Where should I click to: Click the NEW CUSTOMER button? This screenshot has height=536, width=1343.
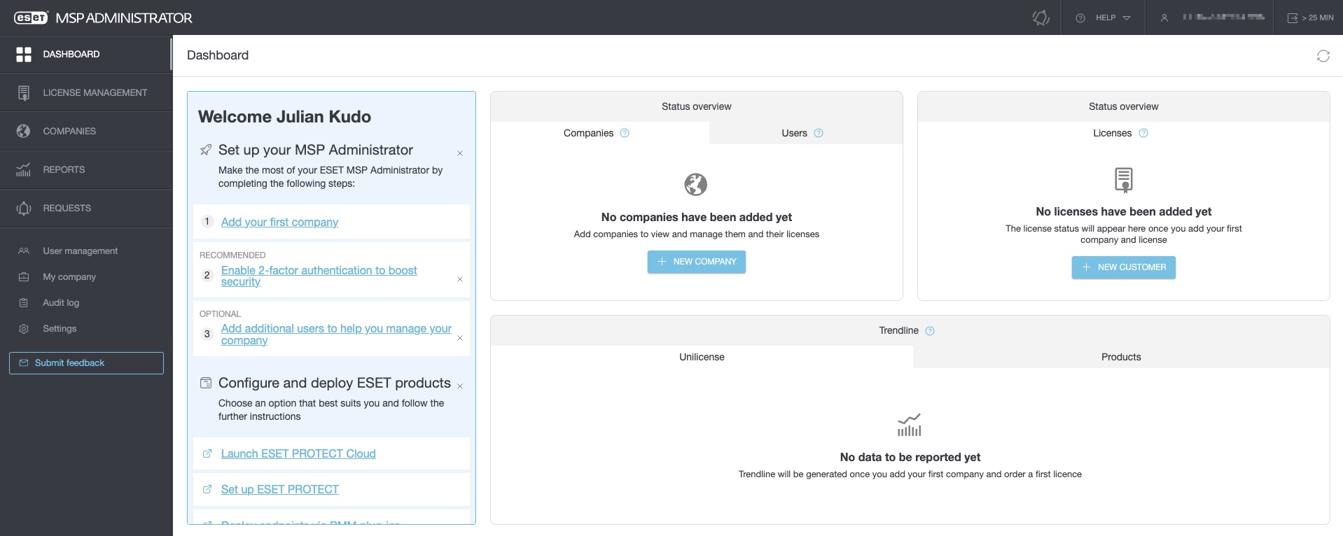(1124, 267)
